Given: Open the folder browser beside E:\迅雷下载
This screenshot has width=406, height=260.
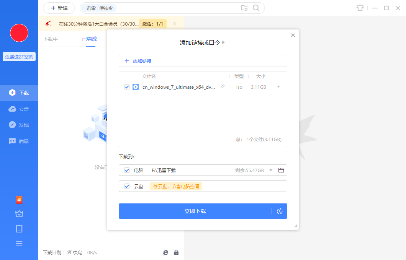Looking at the screenshot, I should click(x=281, y=170).
